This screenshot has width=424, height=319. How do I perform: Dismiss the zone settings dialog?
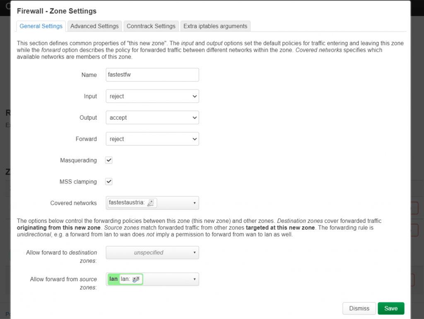click(359, 308)
